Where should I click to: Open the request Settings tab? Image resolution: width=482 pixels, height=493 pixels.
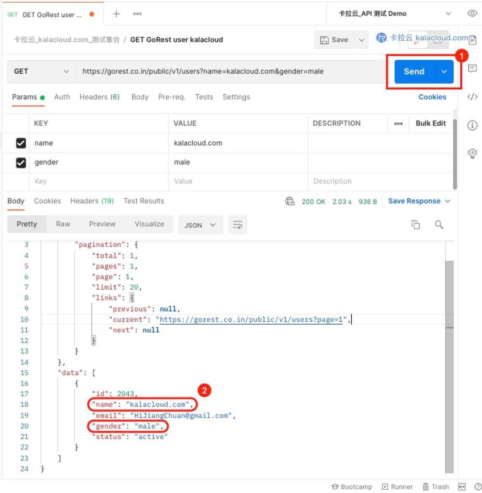click(x=236, y=97)
